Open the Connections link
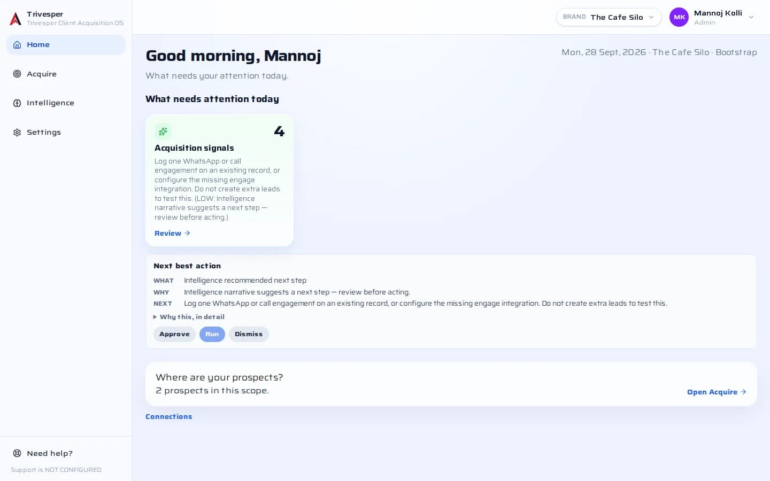 (x=168, y=417)
